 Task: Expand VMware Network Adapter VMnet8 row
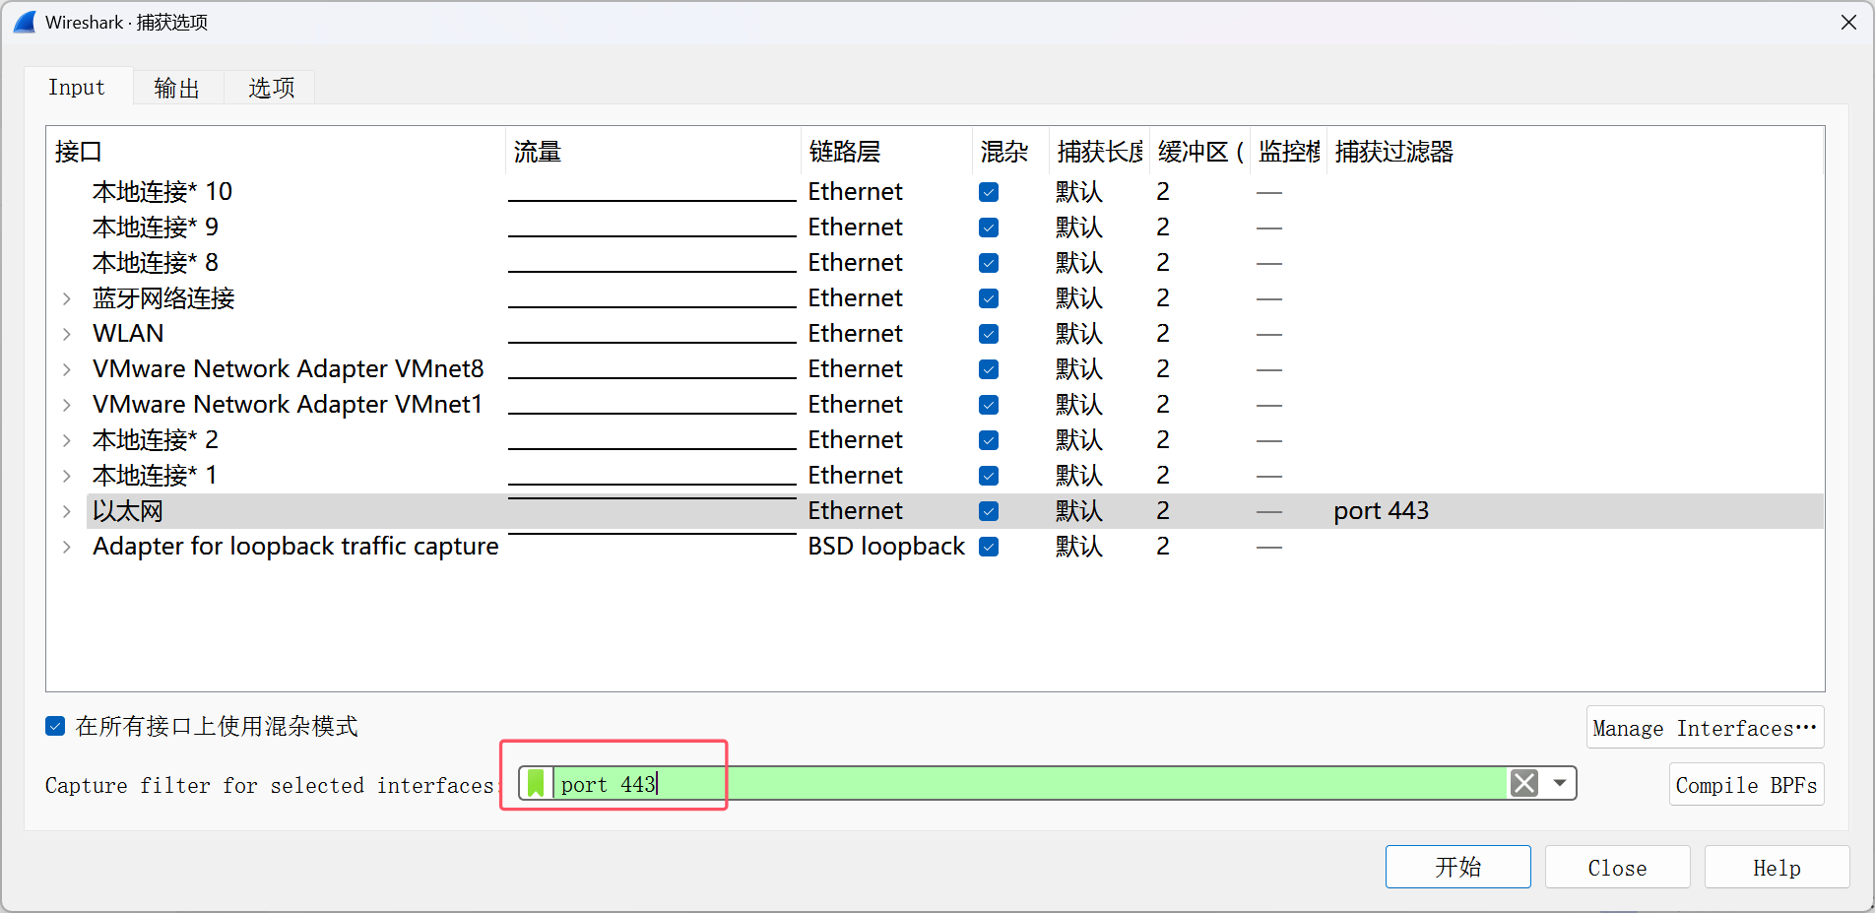66,369
